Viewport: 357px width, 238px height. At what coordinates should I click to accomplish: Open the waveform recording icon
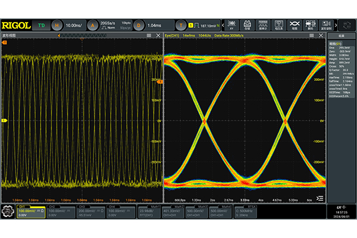pos(325,25)
